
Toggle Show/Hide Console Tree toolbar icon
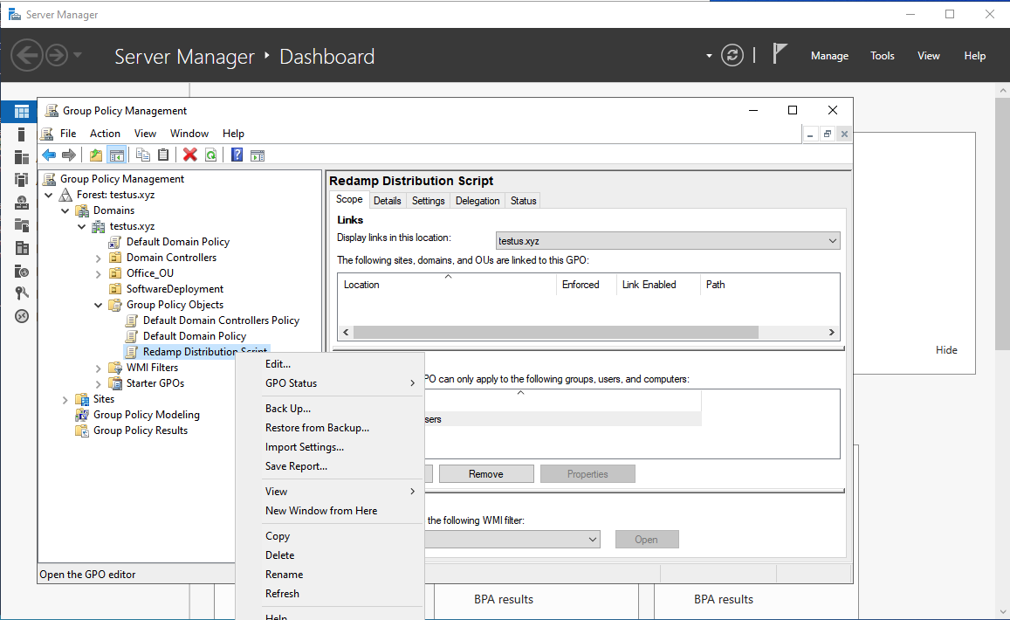116,155
